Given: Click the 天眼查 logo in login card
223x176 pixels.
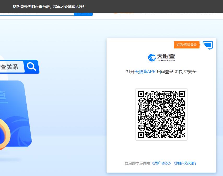Looking at the screenshot, I should [x=161, y=57].
